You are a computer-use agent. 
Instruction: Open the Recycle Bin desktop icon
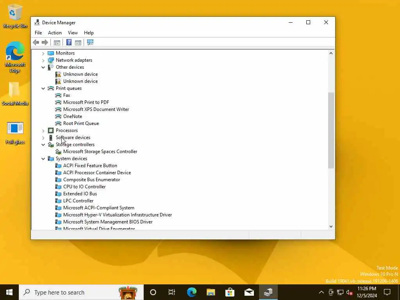pyautogui.click(x=15, y=16)
